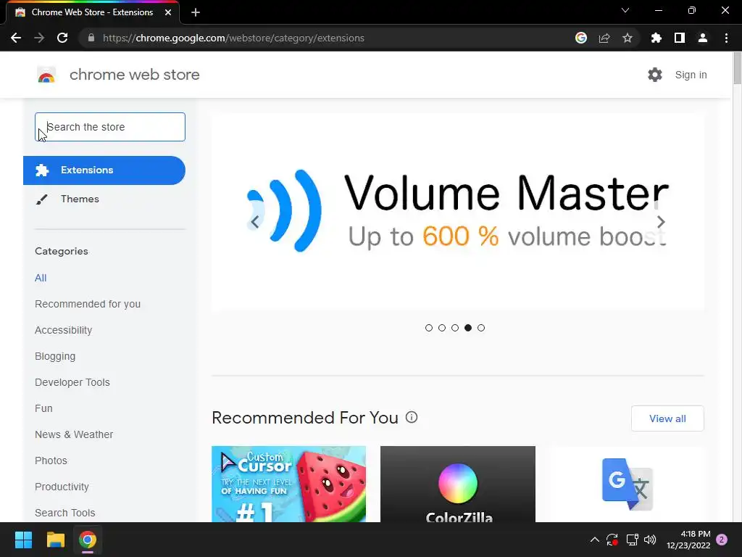Select Themes in sidebar

pyautogui.click(x=80, y=199)
